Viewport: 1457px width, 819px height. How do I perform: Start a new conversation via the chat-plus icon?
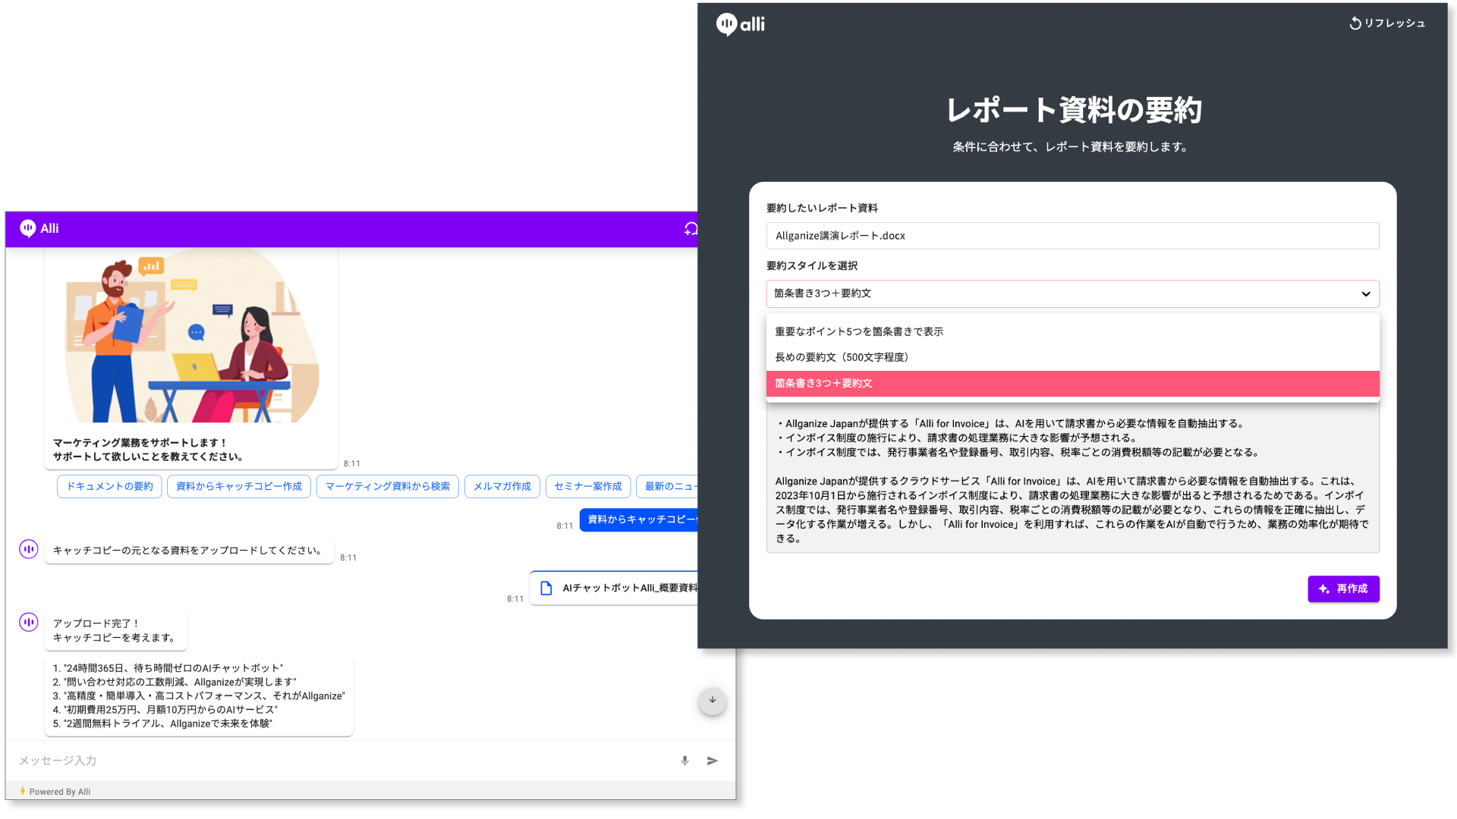tap(691, 228)
